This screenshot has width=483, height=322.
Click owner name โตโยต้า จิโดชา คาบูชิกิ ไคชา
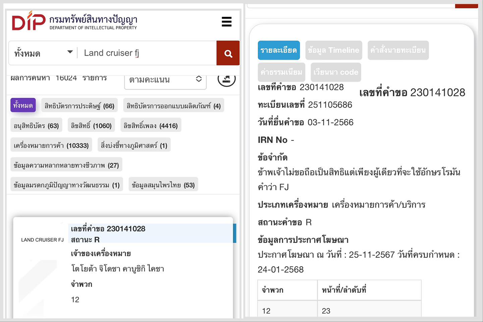[x=117, y=269]
